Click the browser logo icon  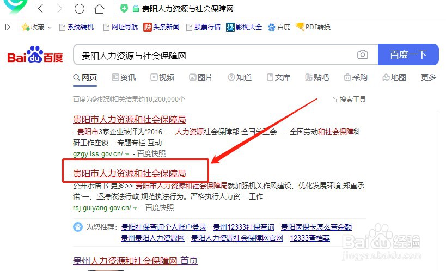[16, 6]
